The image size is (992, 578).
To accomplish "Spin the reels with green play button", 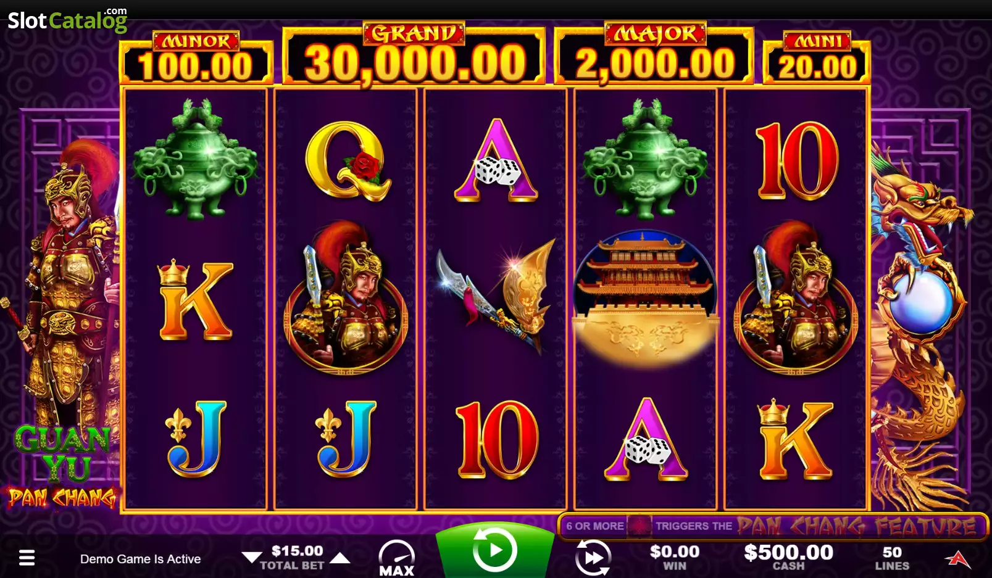I will (494, 550).
